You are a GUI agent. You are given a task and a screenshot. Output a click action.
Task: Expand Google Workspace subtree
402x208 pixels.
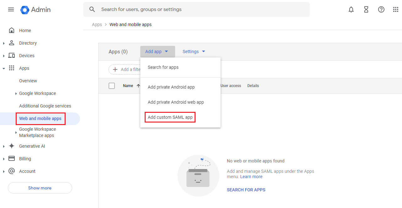(x=16, y=94)
